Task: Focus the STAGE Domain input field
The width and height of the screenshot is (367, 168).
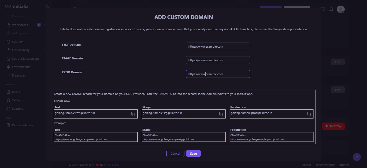Action: (218, 60)
